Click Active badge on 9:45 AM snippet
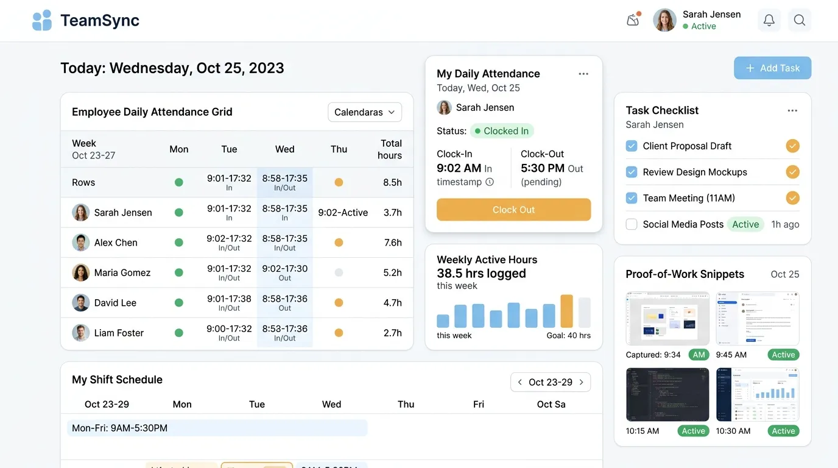 [783, 355]
